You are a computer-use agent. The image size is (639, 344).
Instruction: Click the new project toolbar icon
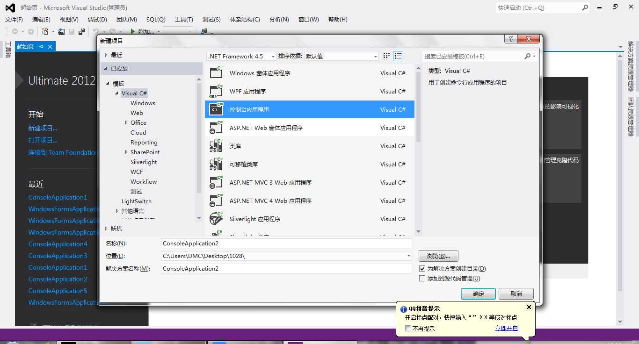[45, 32]
